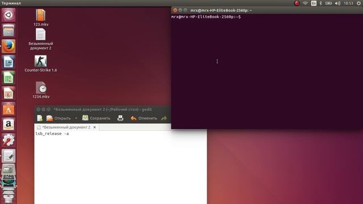Viewport: 363px width, 204px height.
Task: Open the Files manager launcher icon
Action: click(x=9, y=31)
